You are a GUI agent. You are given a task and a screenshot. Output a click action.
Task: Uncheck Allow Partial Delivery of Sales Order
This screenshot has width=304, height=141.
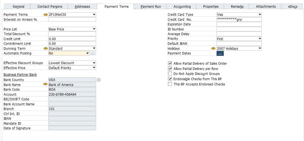[170, 64]
